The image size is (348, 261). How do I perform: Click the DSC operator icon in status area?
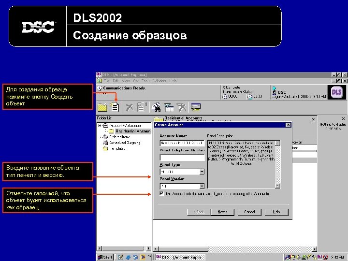pos(275,92)
